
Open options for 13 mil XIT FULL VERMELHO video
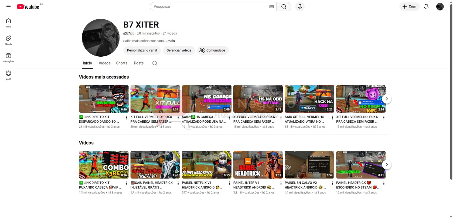pyautogui.click(x=384, y=117)
